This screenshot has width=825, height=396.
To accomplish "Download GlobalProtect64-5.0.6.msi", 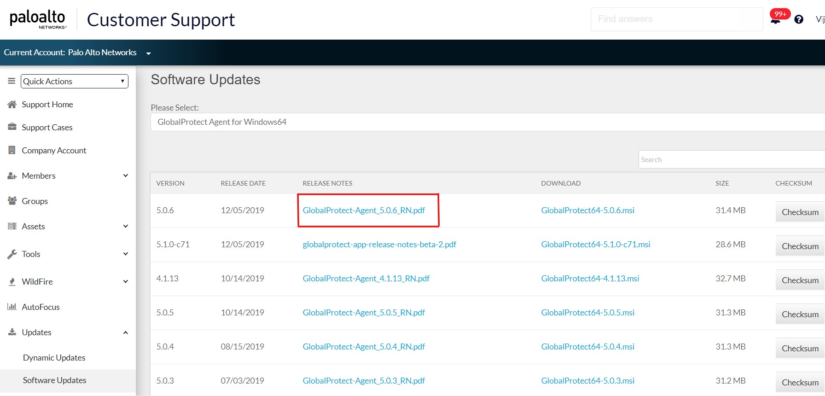I will click(588, 210).
